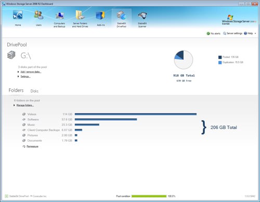Click the Pool condition progress bar
Screen dimensions: 260x202
click(149, 196)
